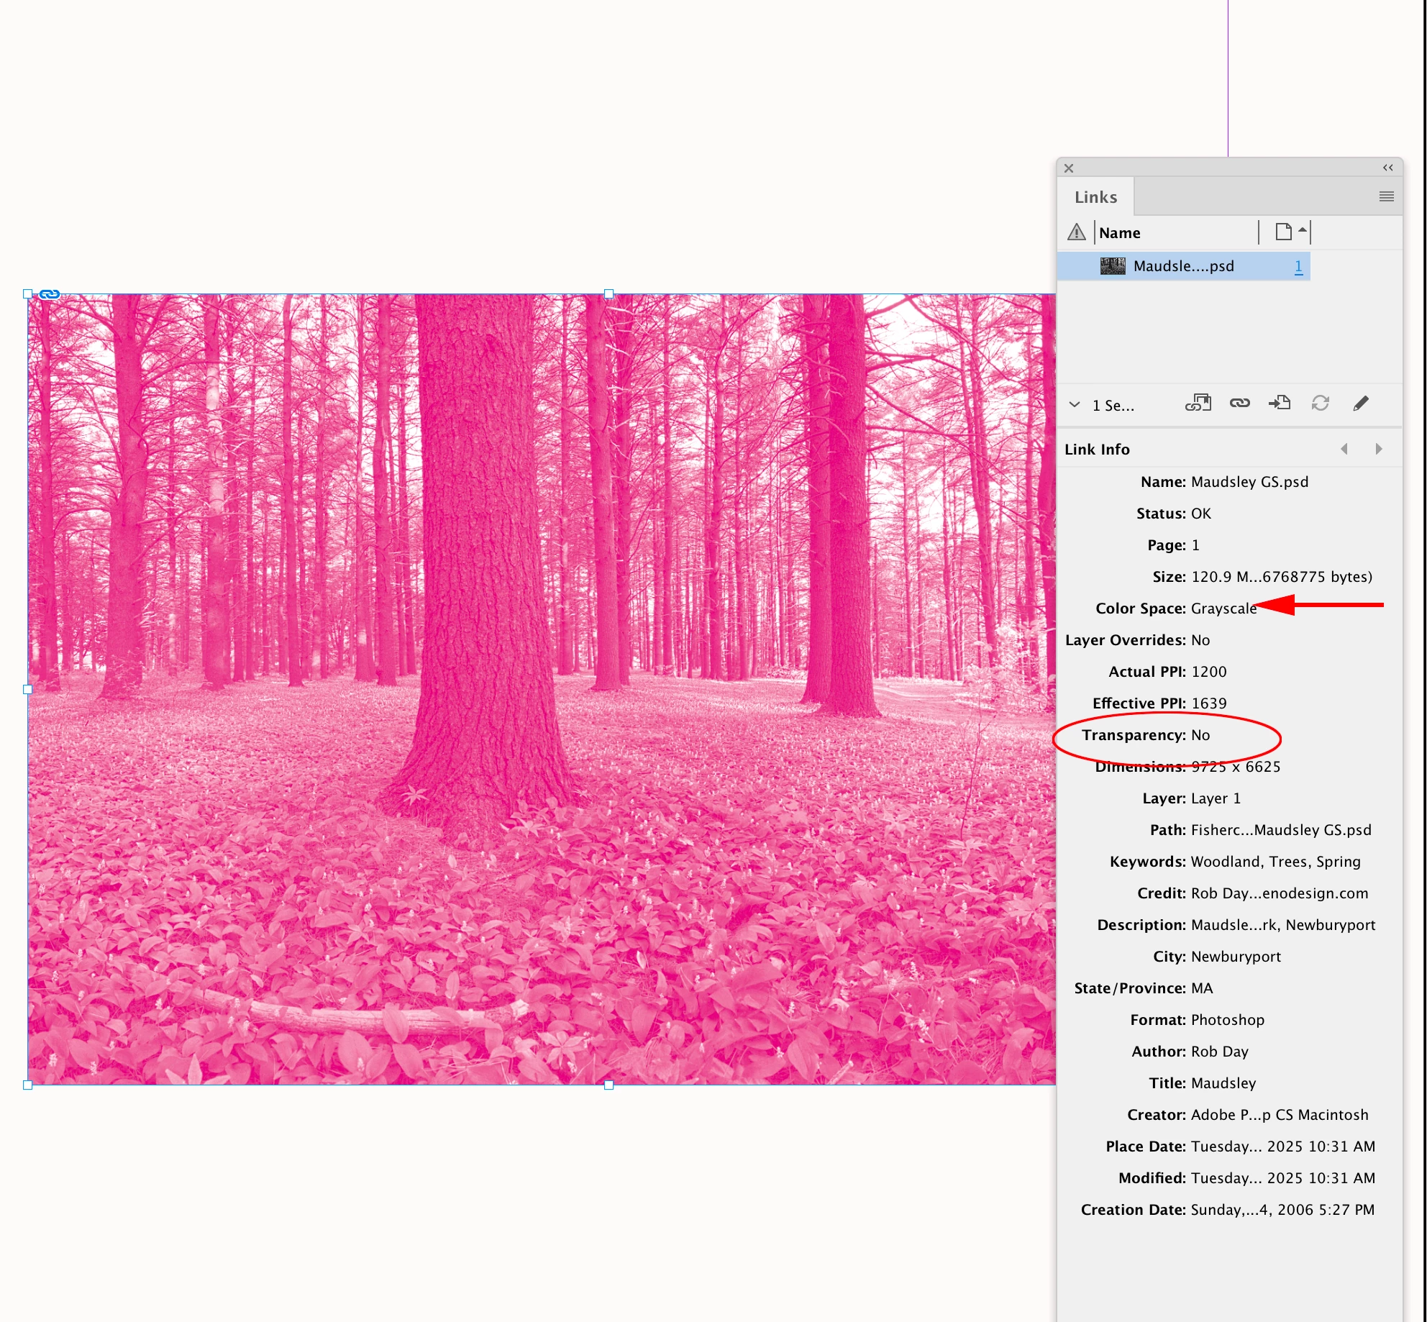Click the Update Link refresh icon
This screenshot has height=1322, width=1427.
1320,404
